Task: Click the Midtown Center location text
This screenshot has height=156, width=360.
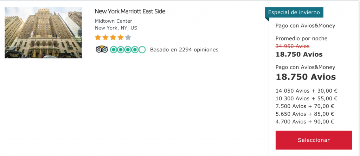Action: (114, 21)
